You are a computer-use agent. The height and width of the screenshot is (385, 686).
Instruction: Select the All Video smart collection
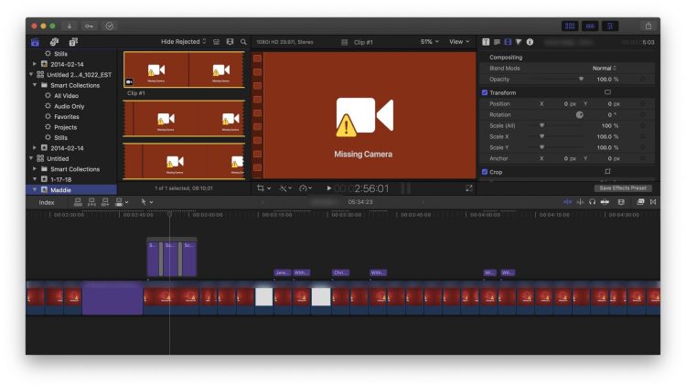tap(66, 95)
